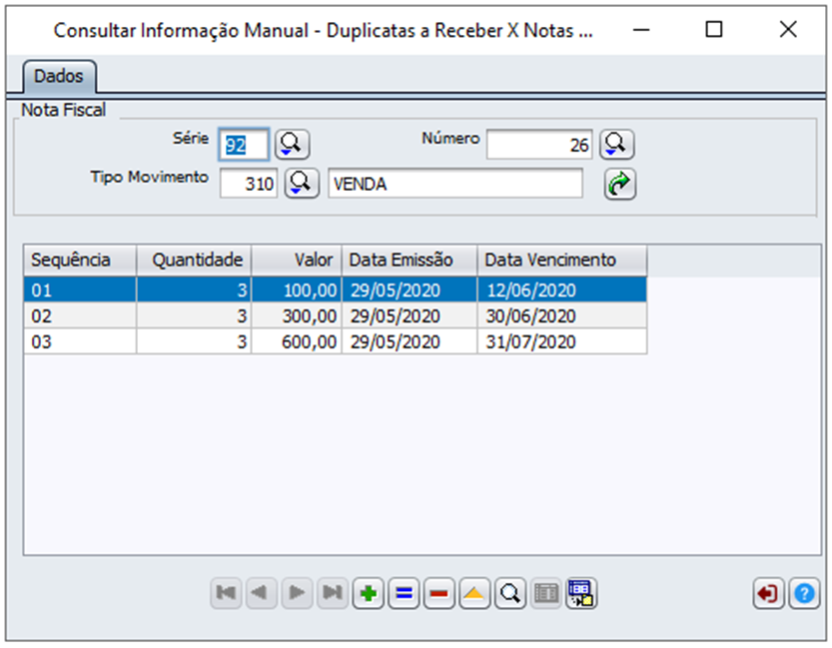Close the Consultar Informação Manual window
The image size is (832, 648).
[788, 29]
